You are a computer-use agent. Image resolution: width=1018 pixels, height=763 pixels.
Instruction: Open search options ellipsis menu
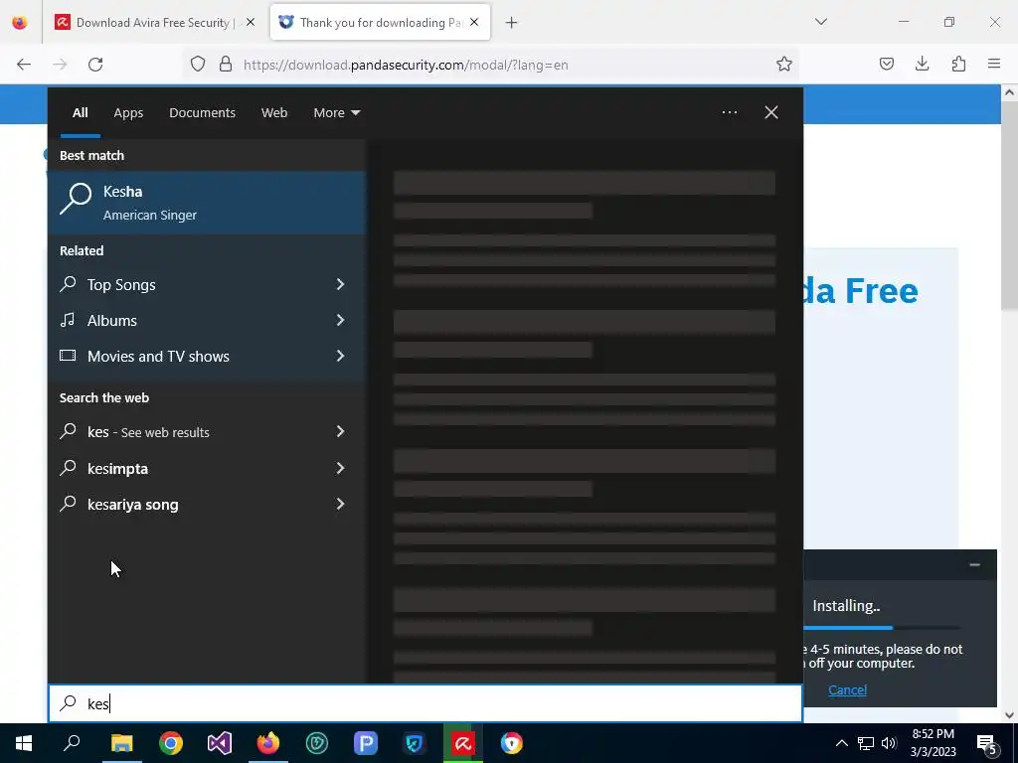pyautogui.click(x=729, y=112)
